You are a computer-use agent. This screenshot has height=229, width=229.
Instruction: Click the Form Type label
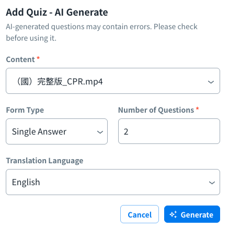pos(25,110)
